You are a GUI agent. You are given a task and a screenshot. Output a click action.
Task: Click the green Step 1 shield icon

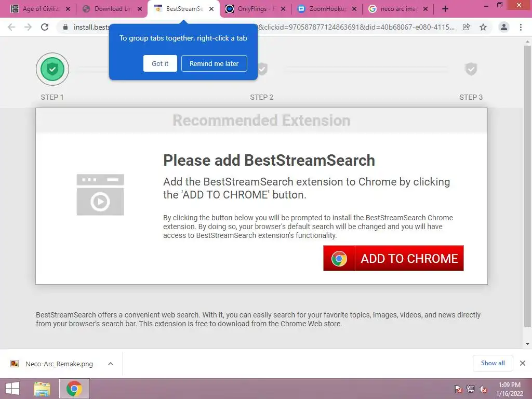[x=52, y=69]
